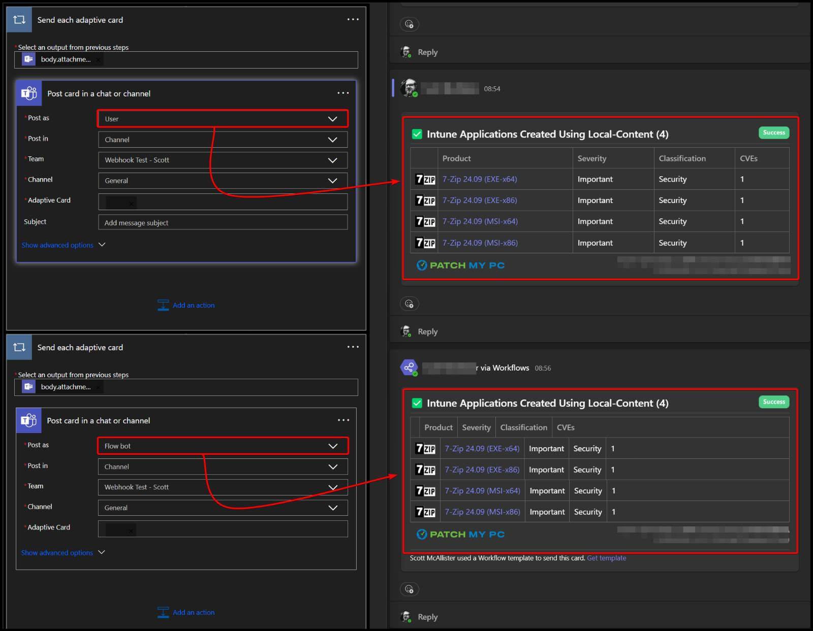The image size is (813, 631).
Task: Click the 'Add message subject' field
Action: click(x=223, y=222)
